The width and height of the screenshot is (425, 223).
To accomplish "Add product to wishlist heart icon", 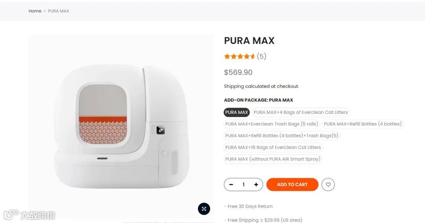I will click(x=328, y=185).
